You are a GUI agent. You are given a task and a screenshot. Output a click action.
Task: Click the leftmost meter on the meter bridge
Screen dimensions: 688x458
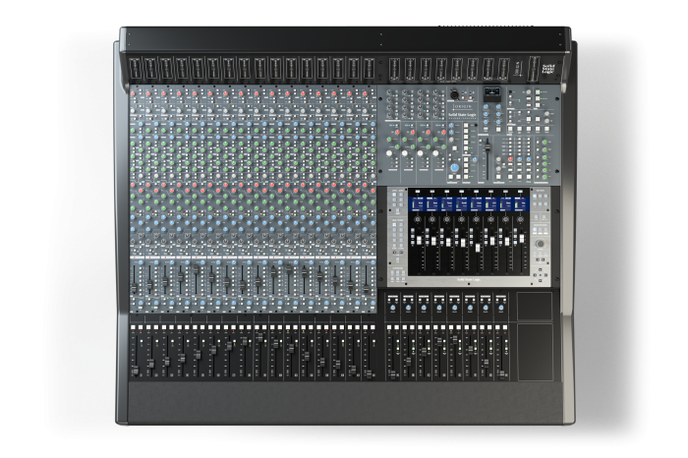[137, 70]
